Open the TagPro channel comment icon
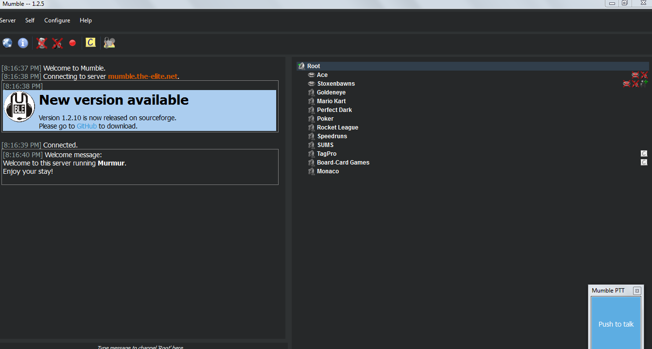652x349 pixels. pyautogui.click(x=644, y=154)
